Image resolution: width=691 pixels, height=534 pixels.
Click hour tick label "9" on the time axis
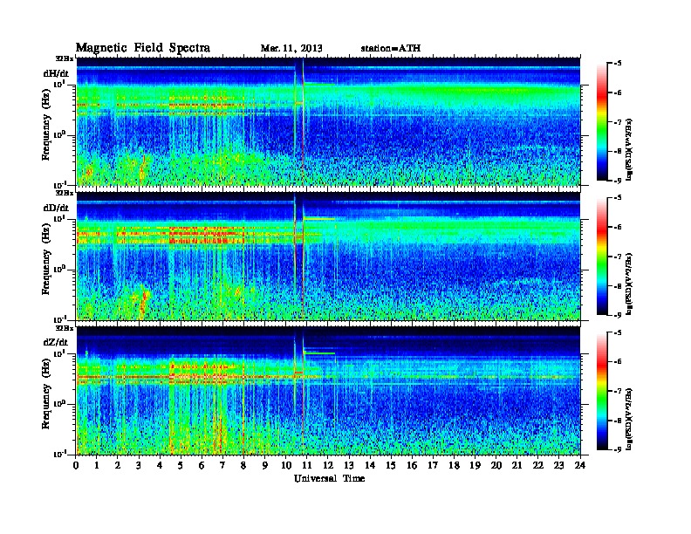click(x=265, y=465)
